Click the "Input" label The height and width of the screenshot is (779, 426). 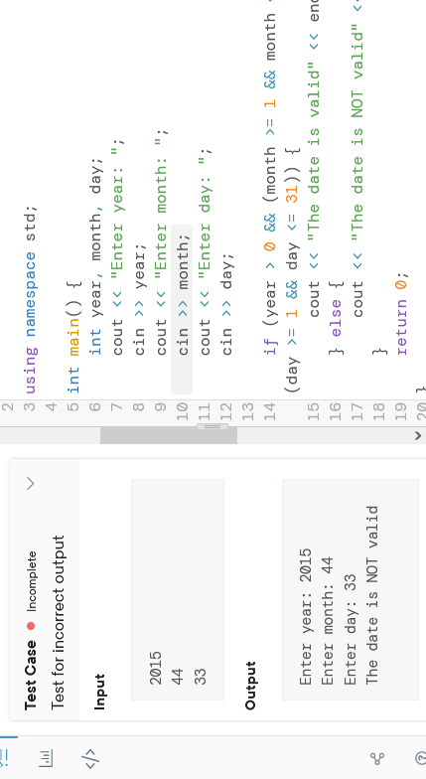[99, 692]
